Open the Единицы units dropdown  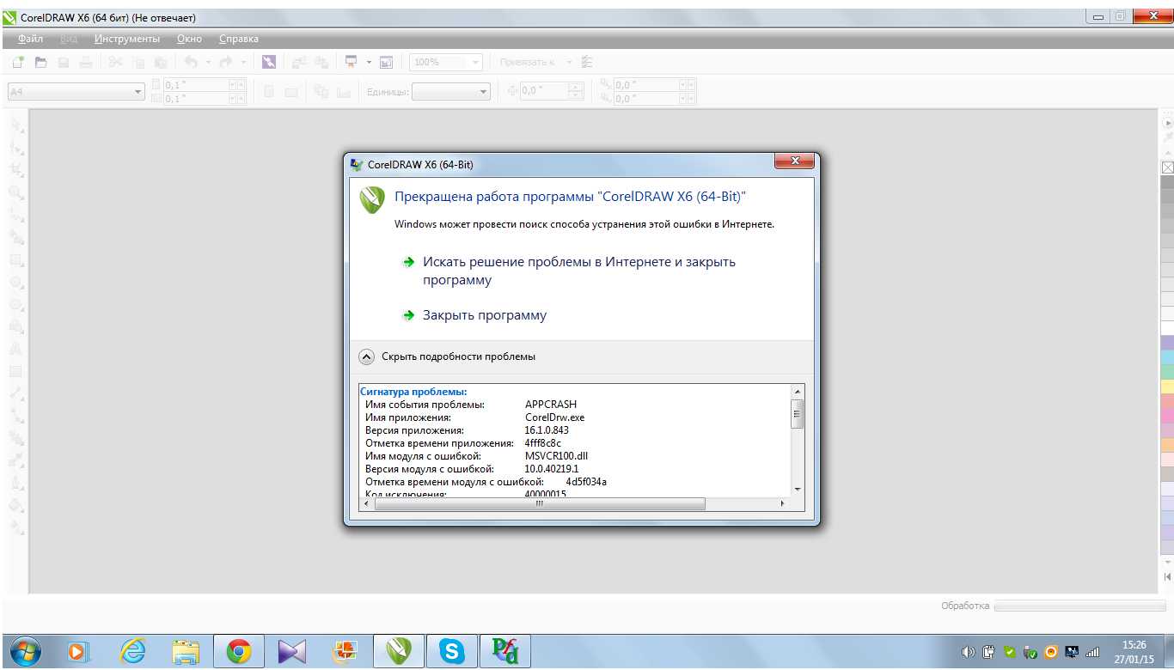click(483, 91)
